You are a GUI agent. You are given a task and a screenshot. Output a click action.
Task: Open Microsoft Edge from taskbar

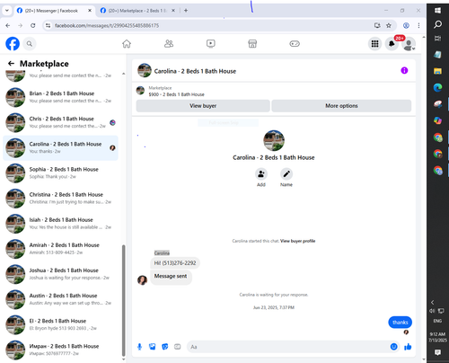(437, 87)
